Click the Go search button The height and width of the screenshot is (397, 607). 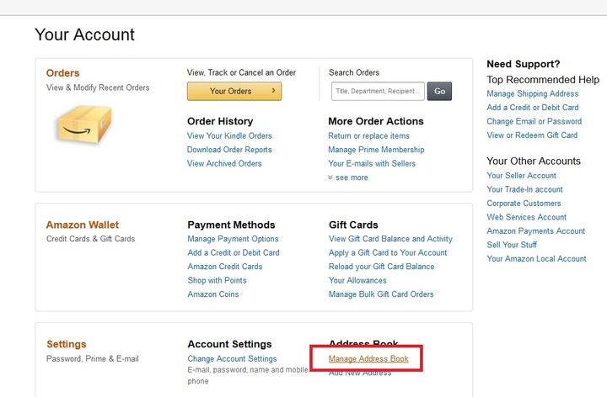[439, 91]
